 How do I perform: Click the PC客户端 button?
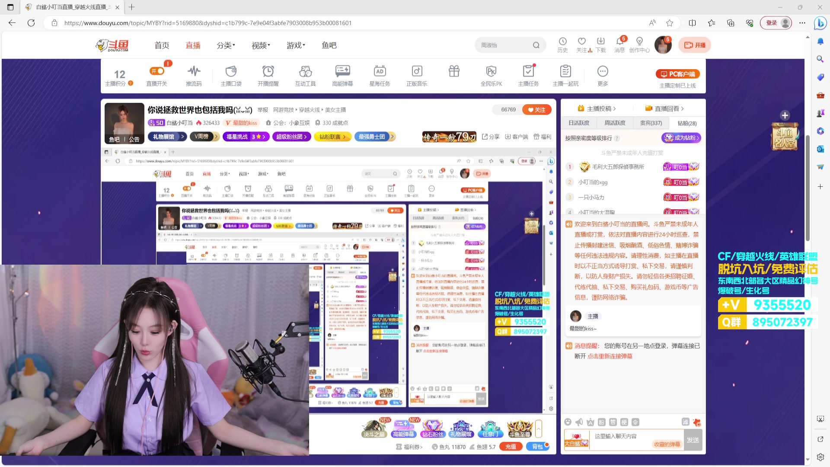[x=677, y=74]
